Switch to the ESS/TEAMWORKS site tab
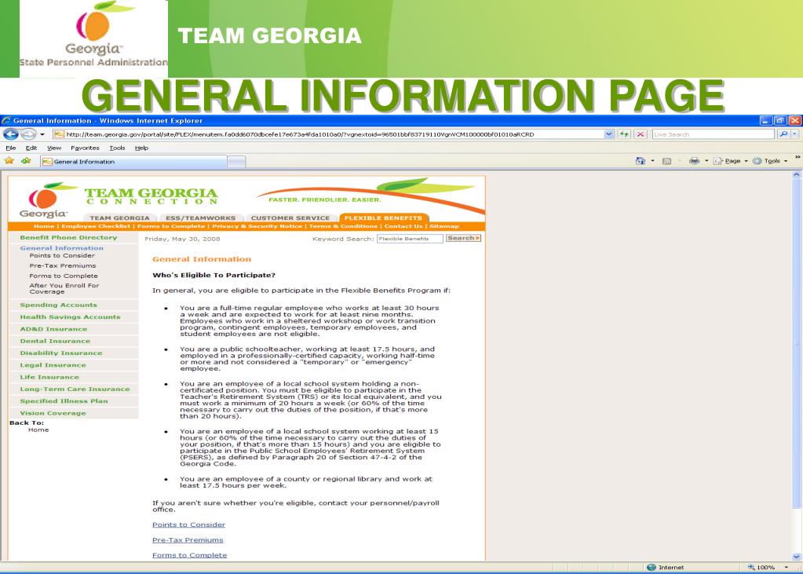Viewport: 803px width, 574px height. pos(200,218)
